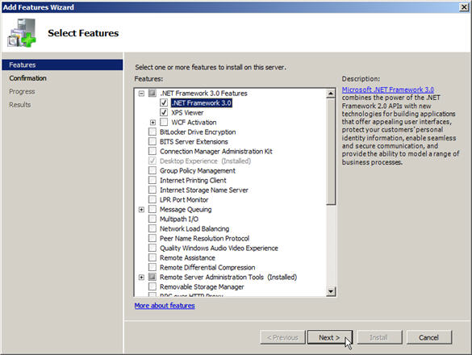Click the Add Features wizard server icon

pos(22,32)
